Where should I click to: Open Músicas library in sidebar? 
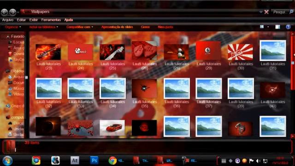coord(16,88)
